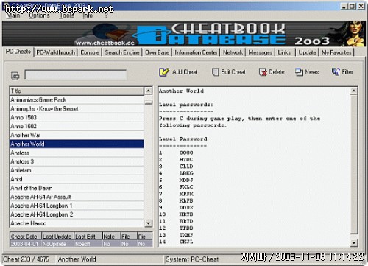368x266 pixels.
Task: Click the Last Update column header
Action: (x=57, y=236)
